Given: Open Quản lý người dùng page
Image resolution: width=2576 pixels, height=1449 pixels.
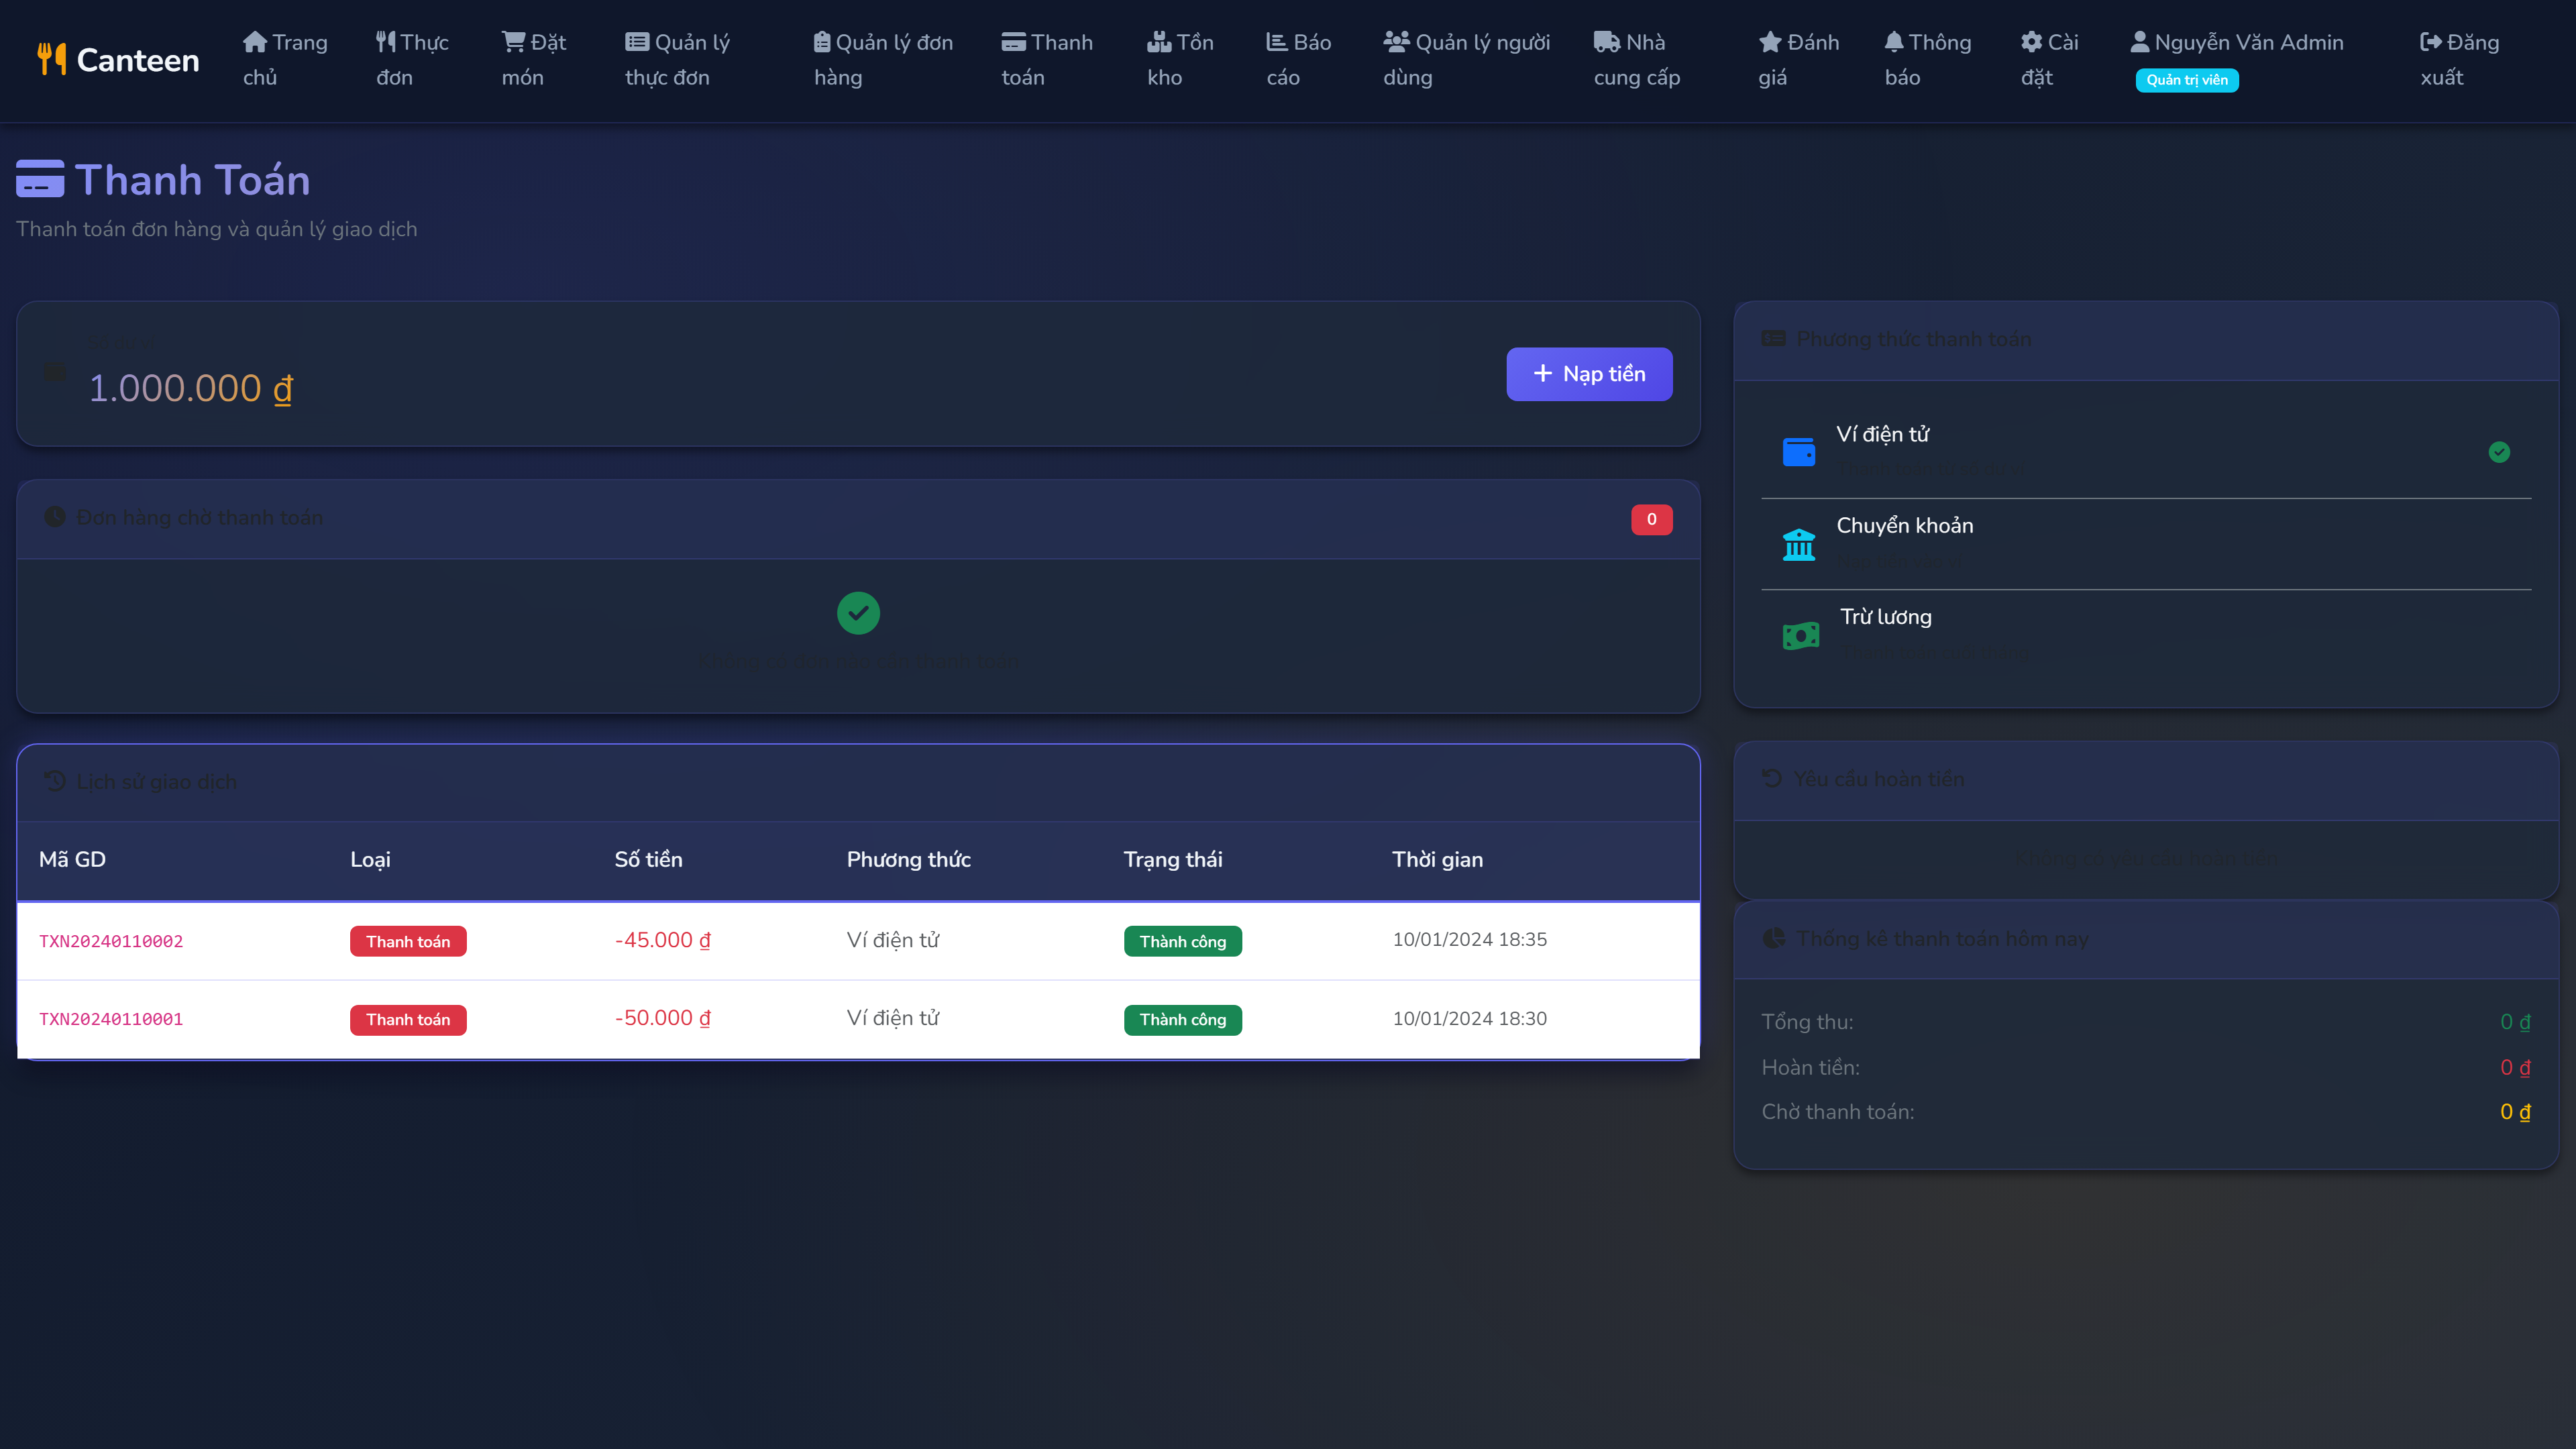Looking at the screenshot, I should click(x=1466, y=60).
